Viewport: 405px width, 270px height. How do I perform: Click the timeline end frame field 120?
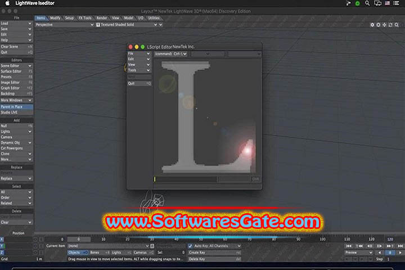coord(390,239)
